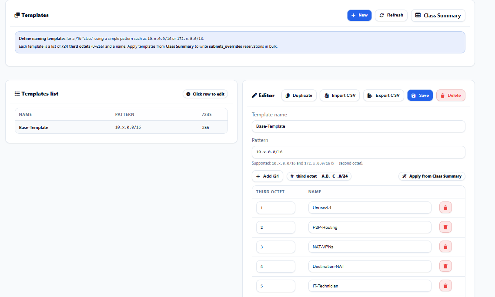Image resolution: width=495 pixels, height=297 pixels.
Task: Click the third octet format chip
Action: [x=319, y=176]
